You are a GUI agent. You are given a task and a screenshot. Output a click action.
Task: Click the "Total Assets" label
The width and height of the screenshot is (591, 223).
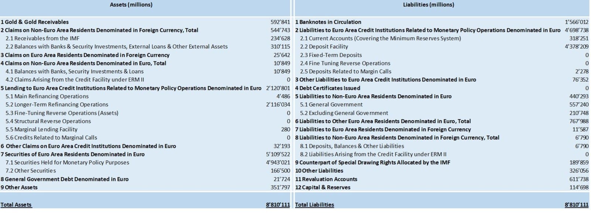[x=16, y=205]
